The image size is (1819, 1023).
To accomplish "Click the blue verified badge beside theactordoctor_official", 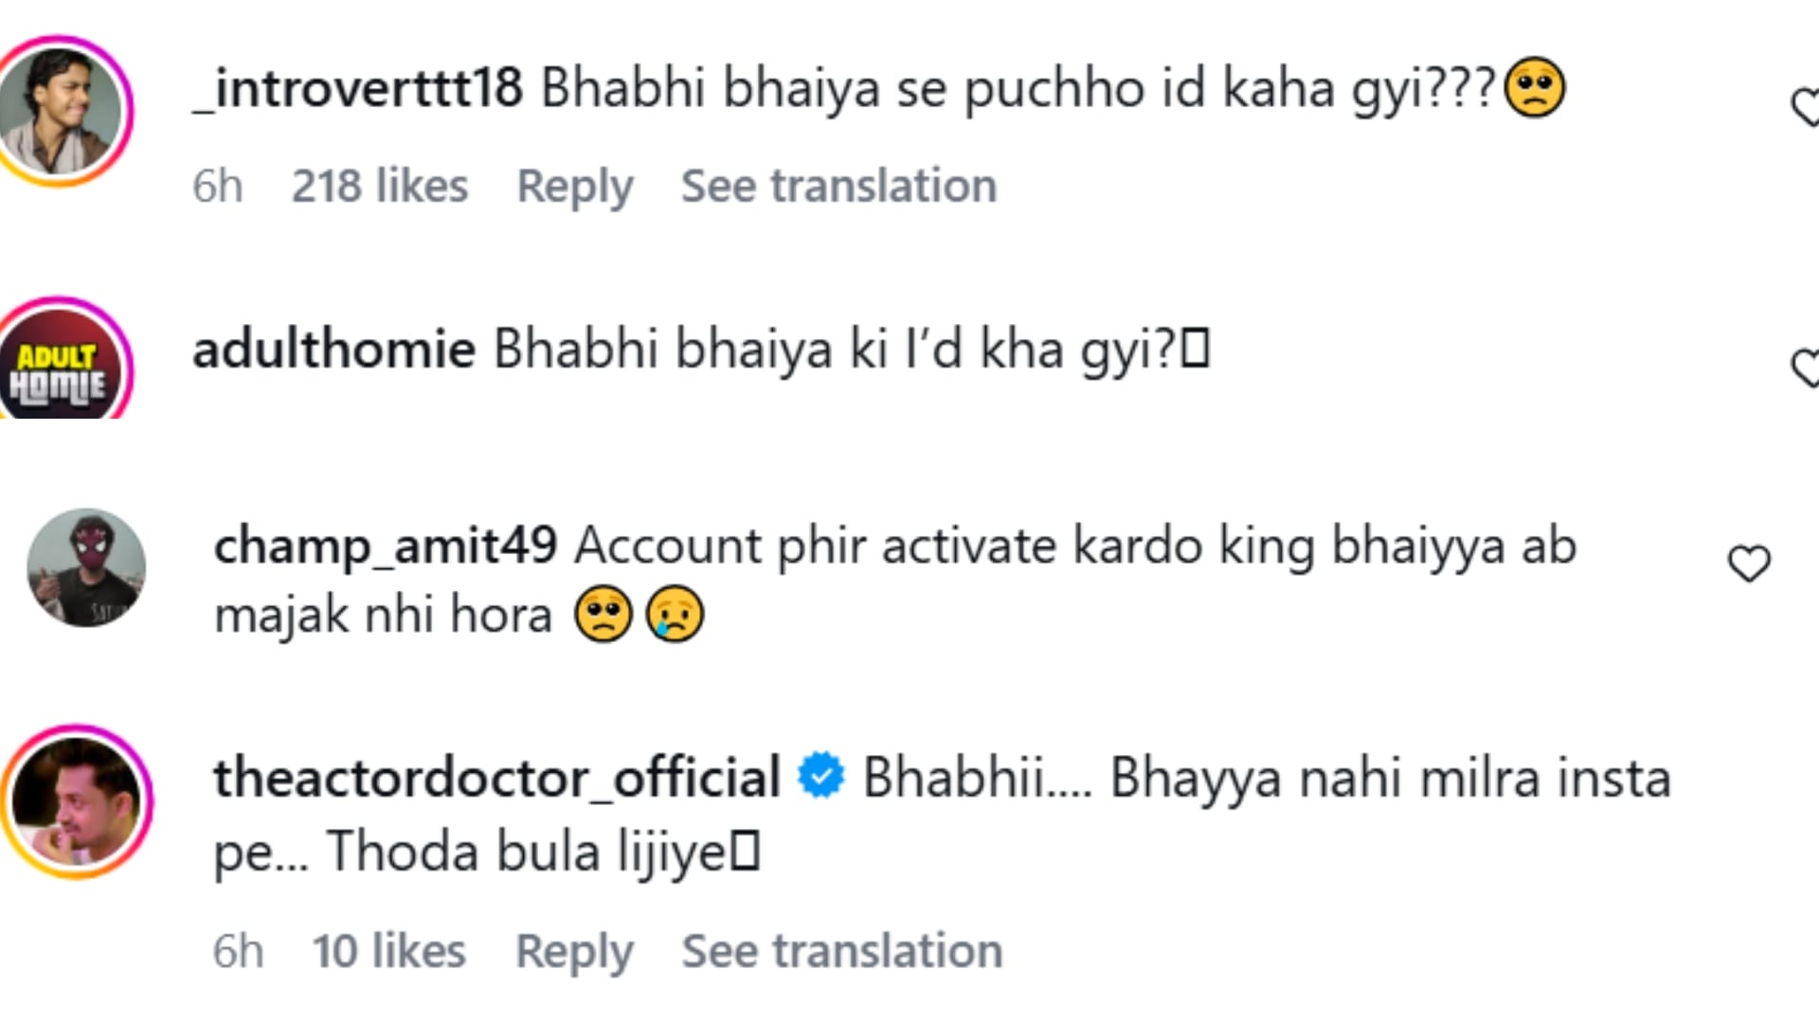I will (820, 776).
